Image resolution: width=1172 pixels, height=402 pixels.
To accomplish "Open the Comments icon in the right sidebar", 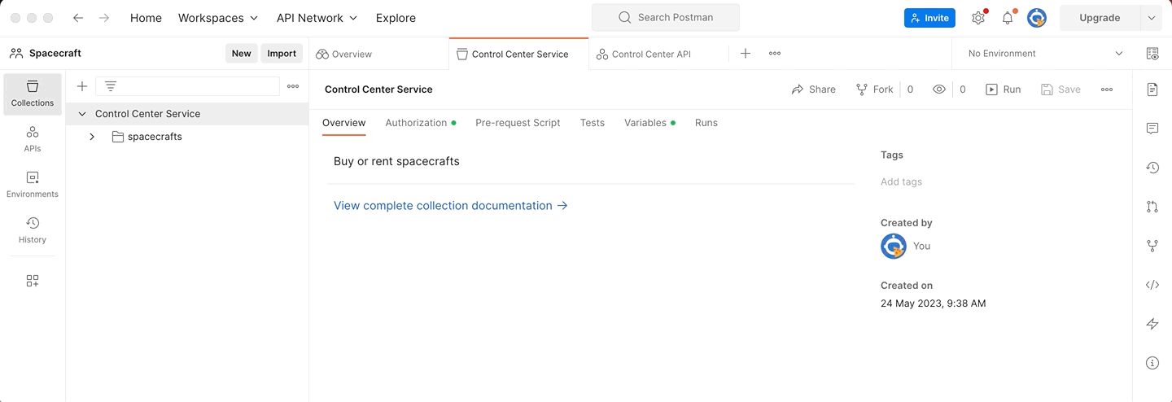I will (x=1152, y=129).
